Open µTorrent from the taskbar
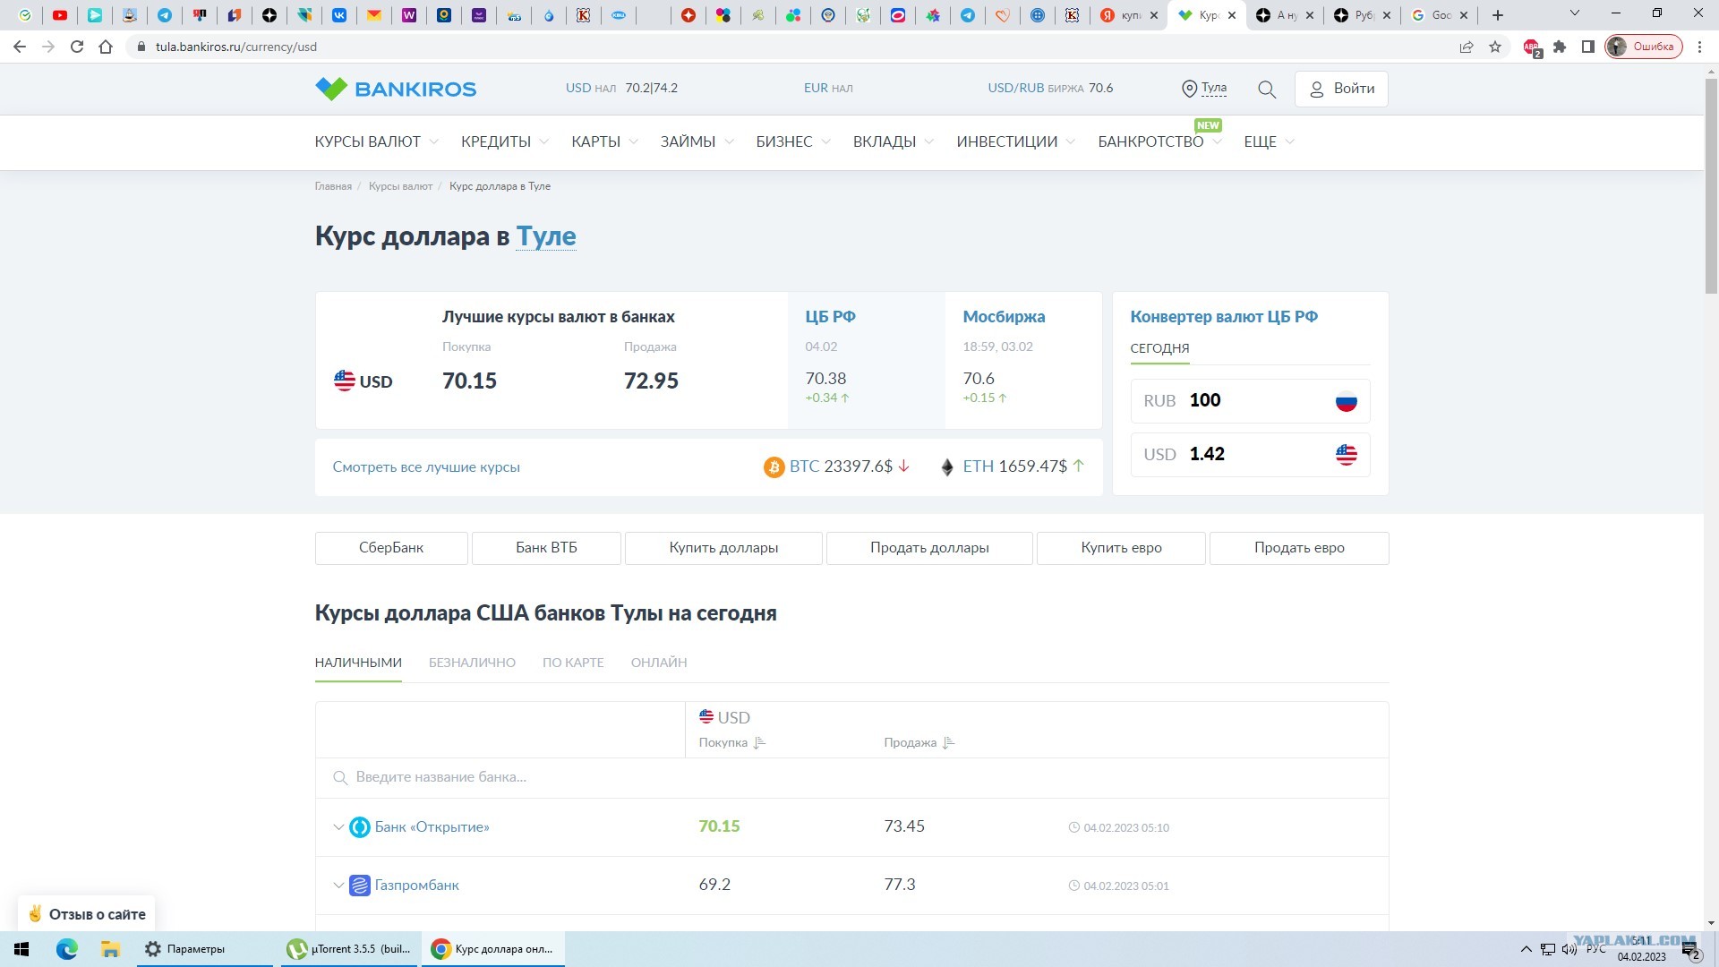Screen dimensions: 1719x967 coord(350,949)
